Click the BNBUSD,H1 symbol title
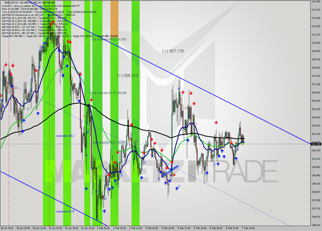The image size is (322, 231). (11, 3)
